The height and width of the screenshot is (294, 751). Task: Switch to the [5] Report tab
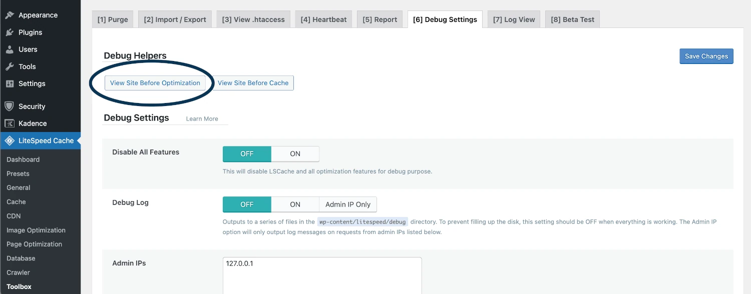[x=380, y=19]
